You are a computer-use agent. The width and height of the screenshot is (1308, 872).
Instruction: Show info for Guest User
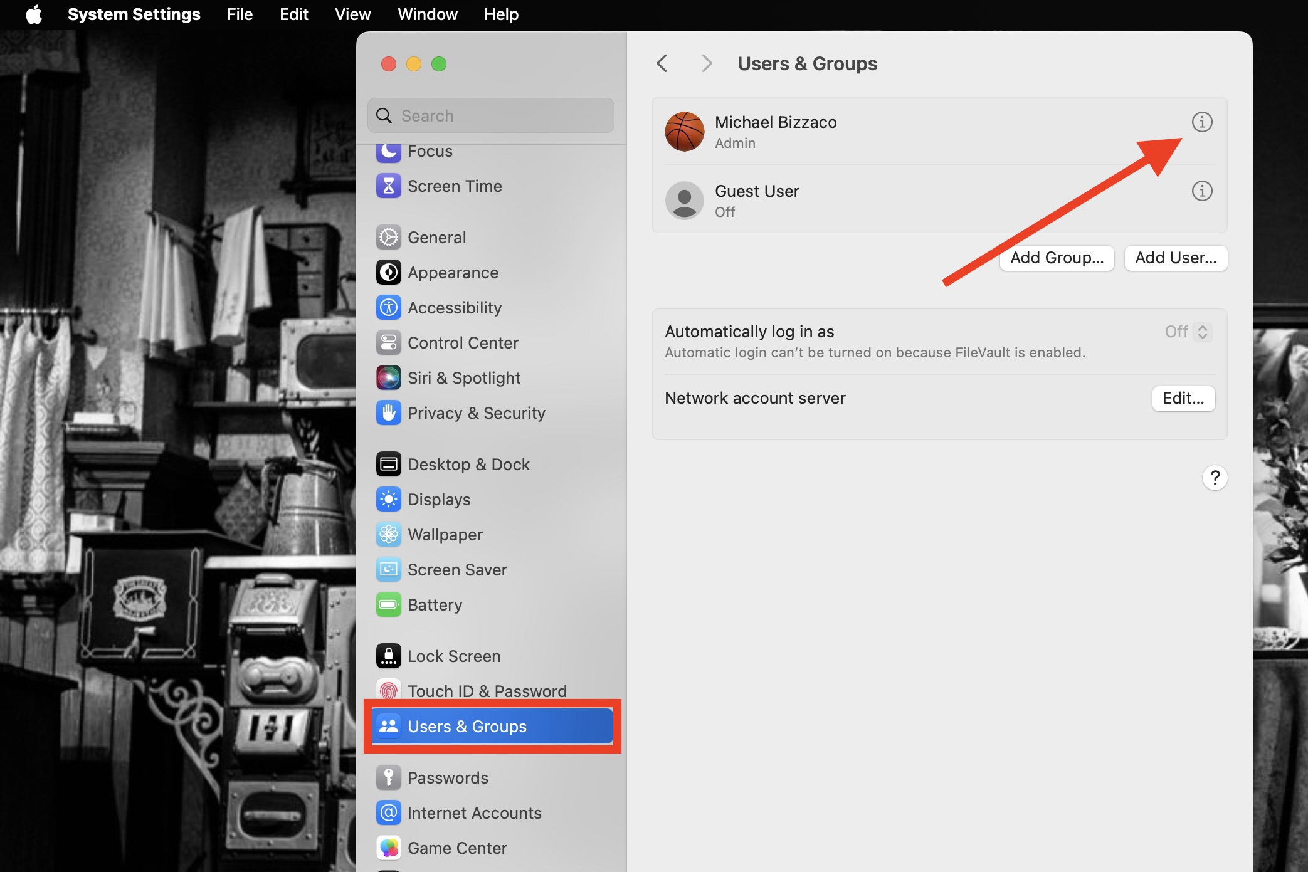coord(1201,191)
